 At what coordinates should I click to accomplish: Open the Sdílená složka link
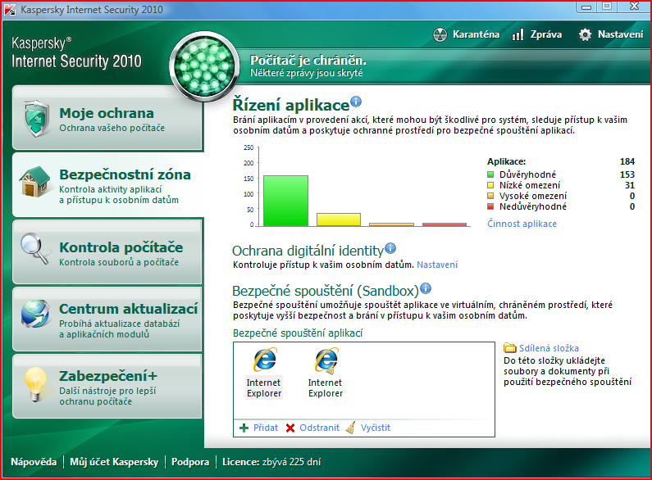tap(549, 348)
